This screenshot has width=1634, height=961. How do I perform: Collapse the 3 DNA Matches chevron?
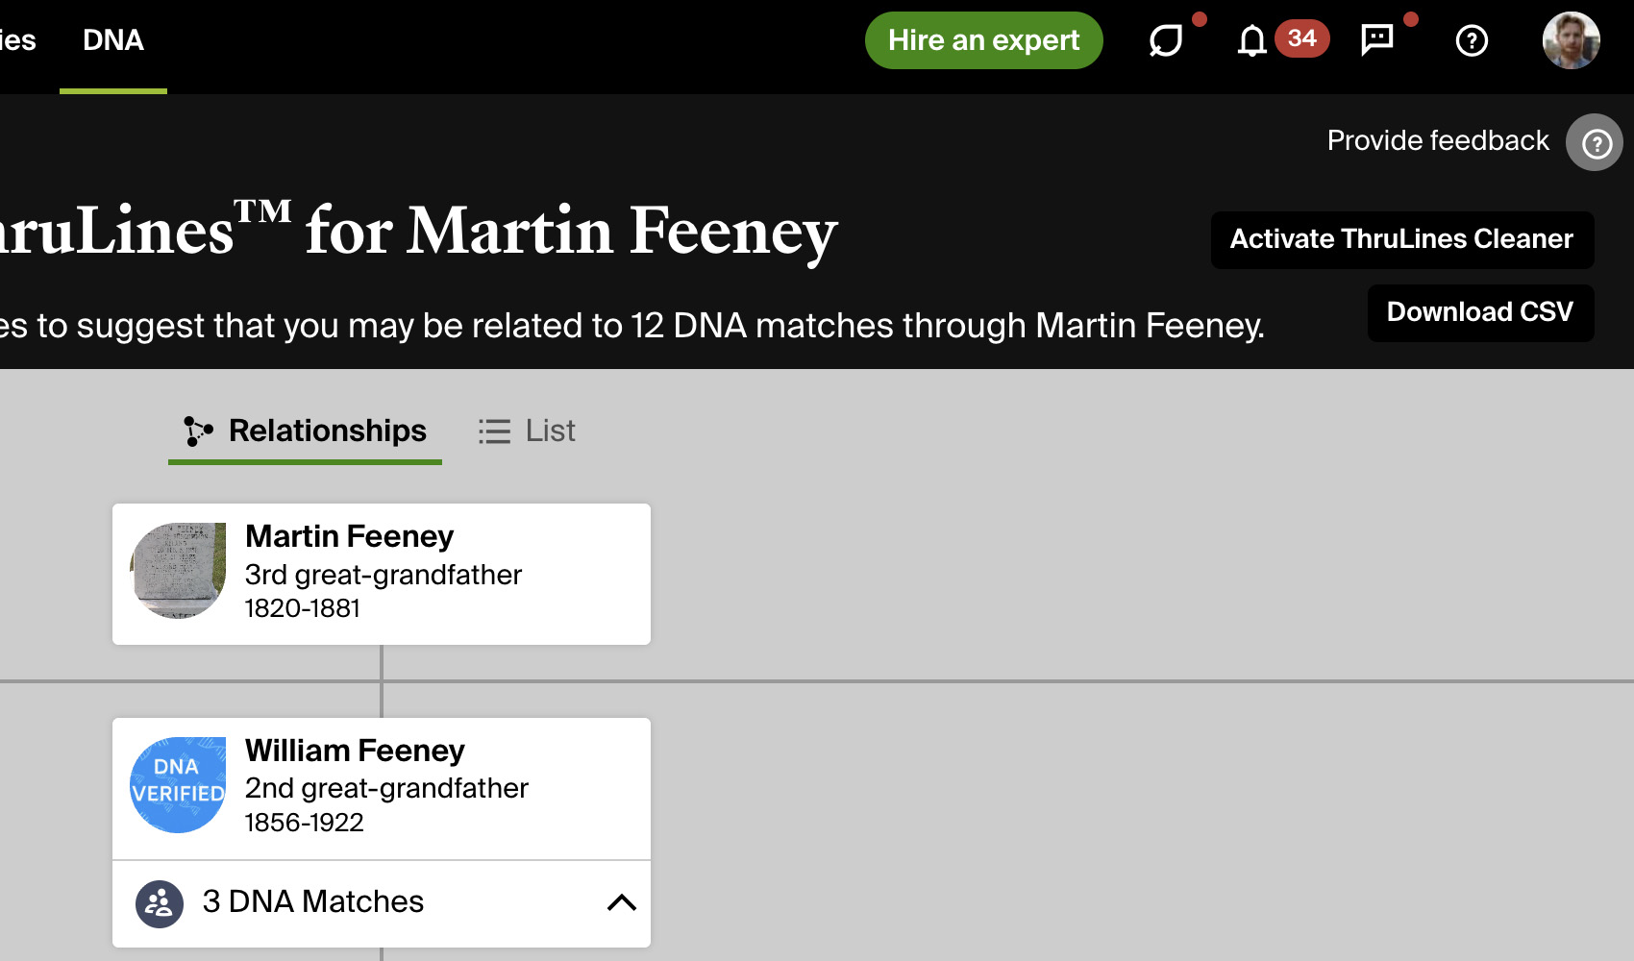pyautogui.click(x=622, y=902)
